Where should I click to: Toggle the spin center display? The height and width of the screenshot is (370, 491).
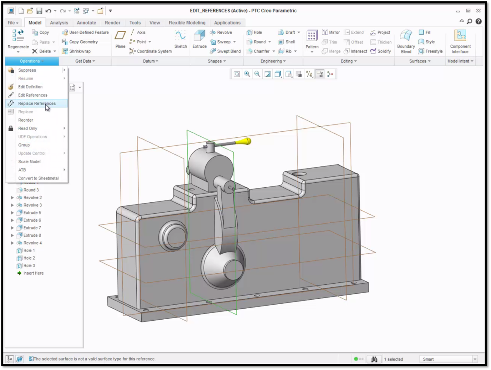pyautogui.click(x=330, y=74)
